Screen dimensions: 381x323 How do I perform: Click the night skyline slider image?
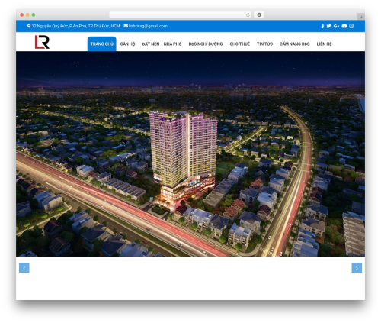pos(190,153)
